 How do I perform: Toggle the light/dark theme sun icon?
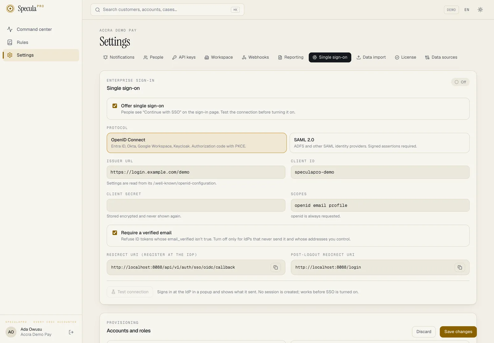point(480,10)
